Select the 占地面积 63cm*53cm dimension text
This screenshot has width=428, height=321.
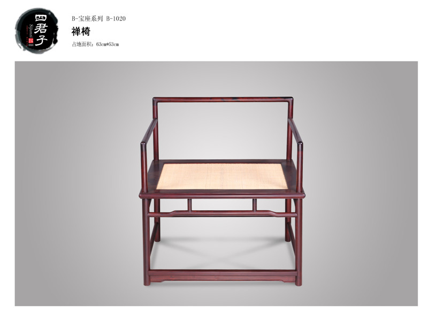(x=95, y=44)
